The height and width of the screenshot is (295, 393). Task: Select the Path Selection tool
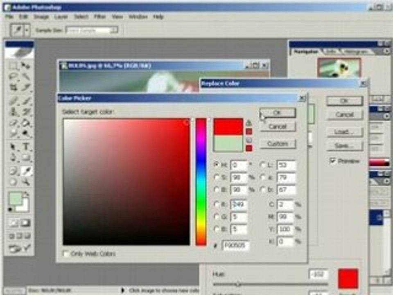coord(13,147)
